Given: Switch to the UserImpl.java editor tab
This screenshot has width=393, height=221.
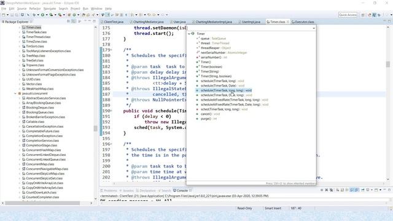Looking at the screenshot, I should pyautogui.click(x=251, y=22).
